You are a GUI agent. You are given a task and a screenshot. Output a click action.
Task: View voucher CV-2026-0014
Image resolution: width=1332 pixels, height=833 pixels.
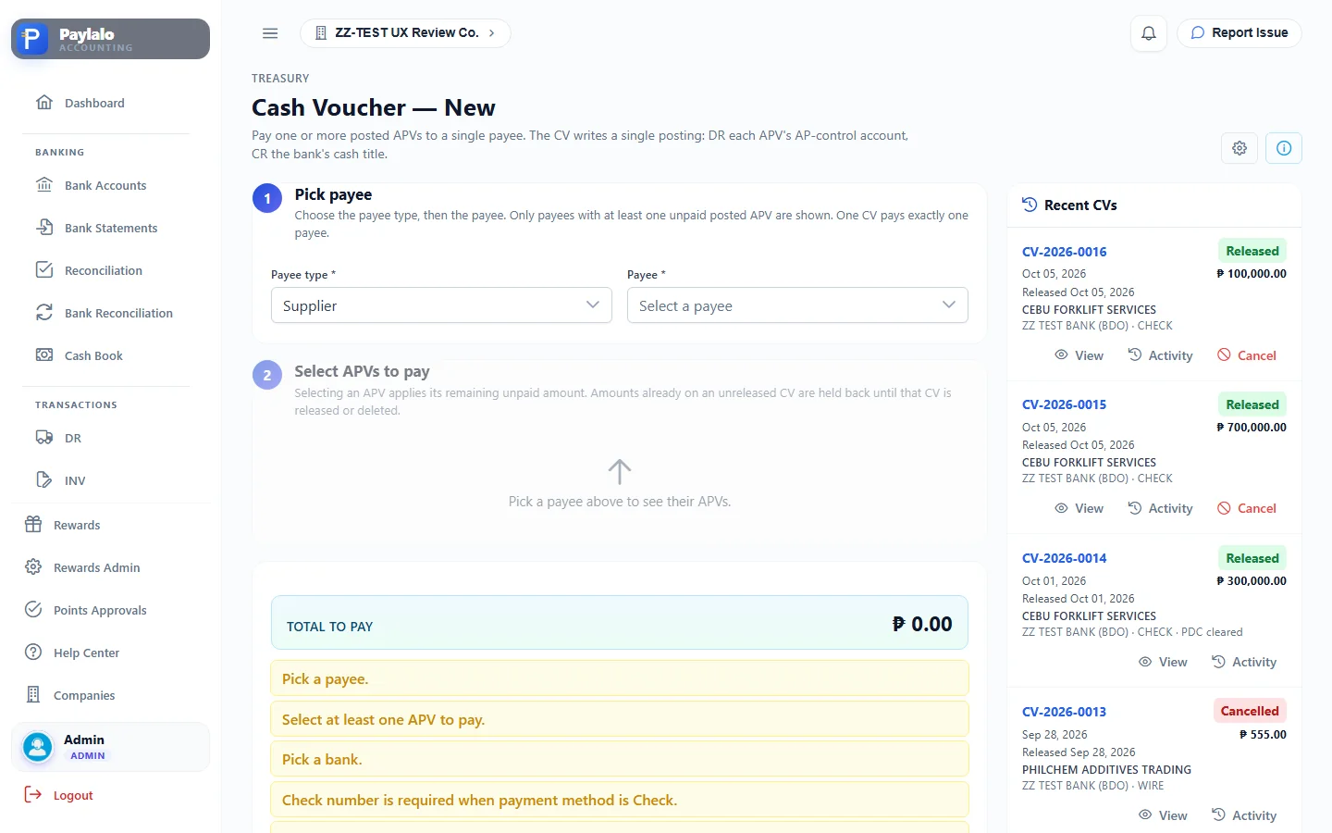coord(1163,662)
